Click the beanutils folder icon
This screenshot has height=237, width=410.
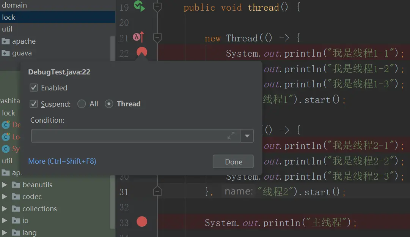click(16, 185)
